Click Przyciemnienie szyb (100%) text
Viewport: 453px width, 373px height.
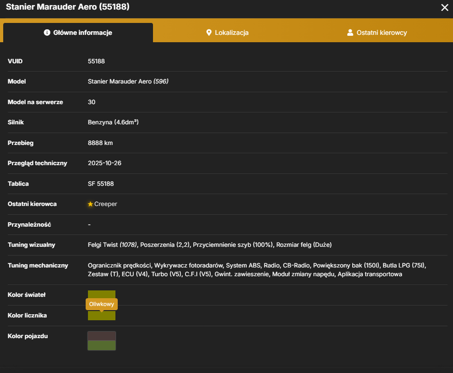coord(233,245)
